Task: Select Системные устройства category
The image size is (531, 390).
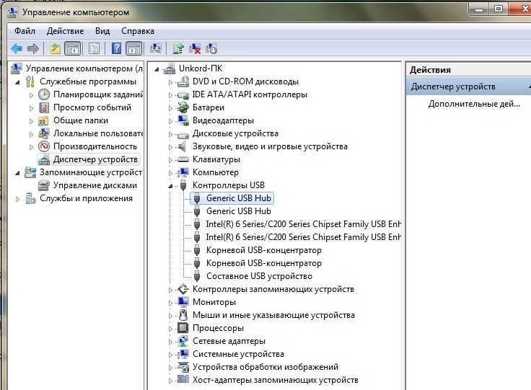Action: point(238,354)
